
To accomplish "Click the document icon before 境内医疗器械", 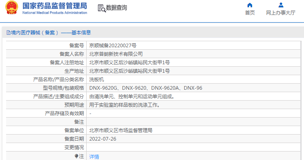I will [9, 32].
